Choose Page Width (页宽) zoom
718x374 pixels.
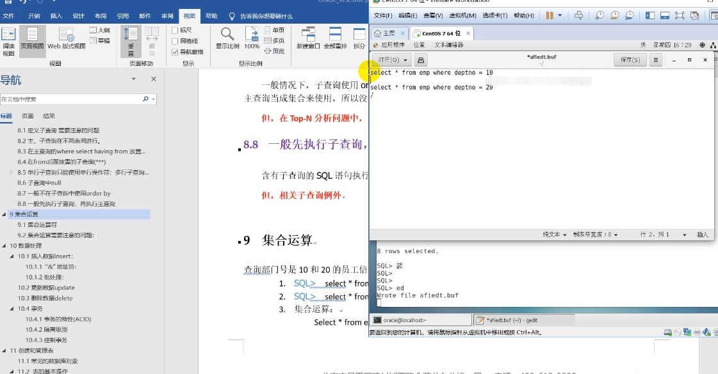pos(274,51)
